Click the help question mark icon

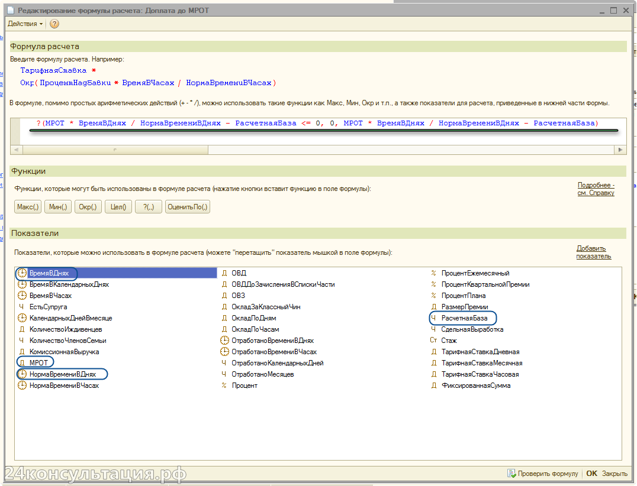click(54, 24)
